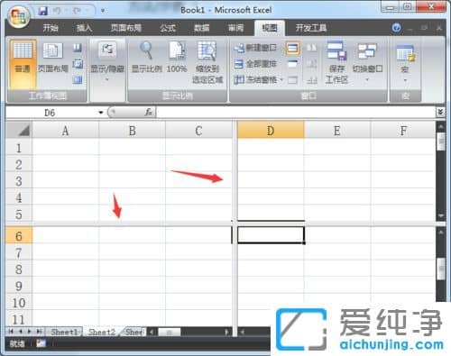Open the round Office button menu
The height and width of the screenshot is (356, 451).
[x=19, y=16]
